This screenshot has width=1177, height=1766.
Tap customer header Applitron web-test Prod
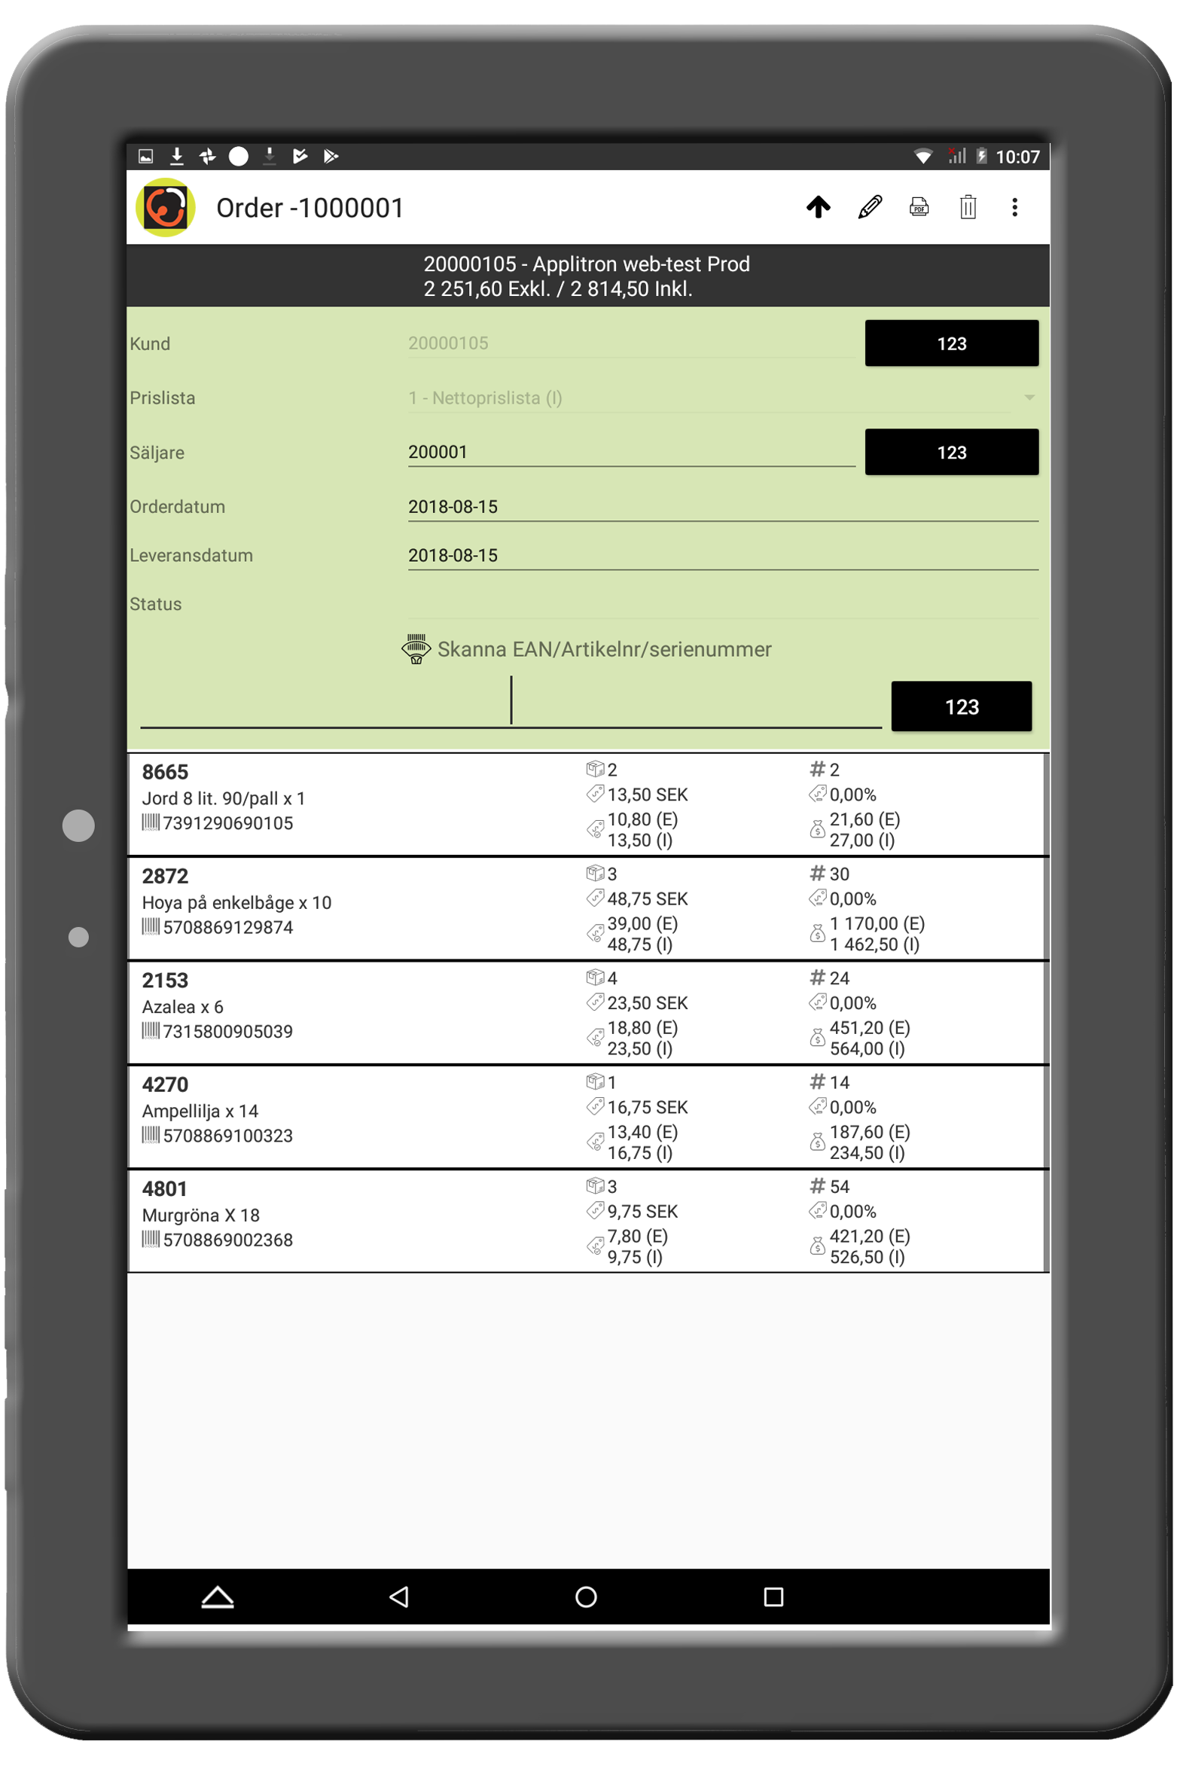[586, 264]
